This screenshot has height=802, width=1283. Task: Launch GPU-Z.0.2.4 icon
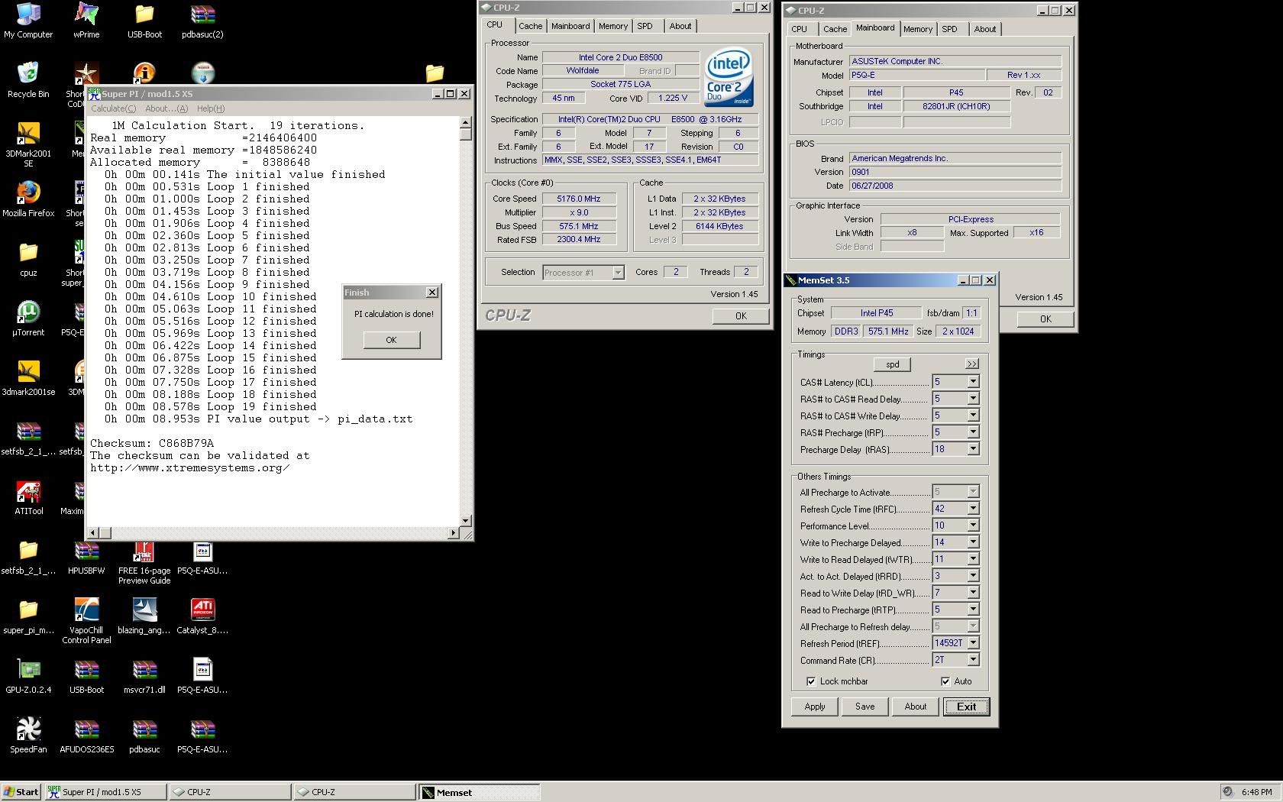(x=28, y=676)
